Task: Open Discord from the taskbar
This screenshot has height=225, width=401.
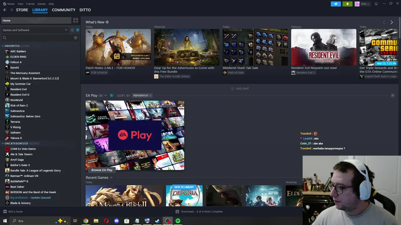Action: [117, 221]
